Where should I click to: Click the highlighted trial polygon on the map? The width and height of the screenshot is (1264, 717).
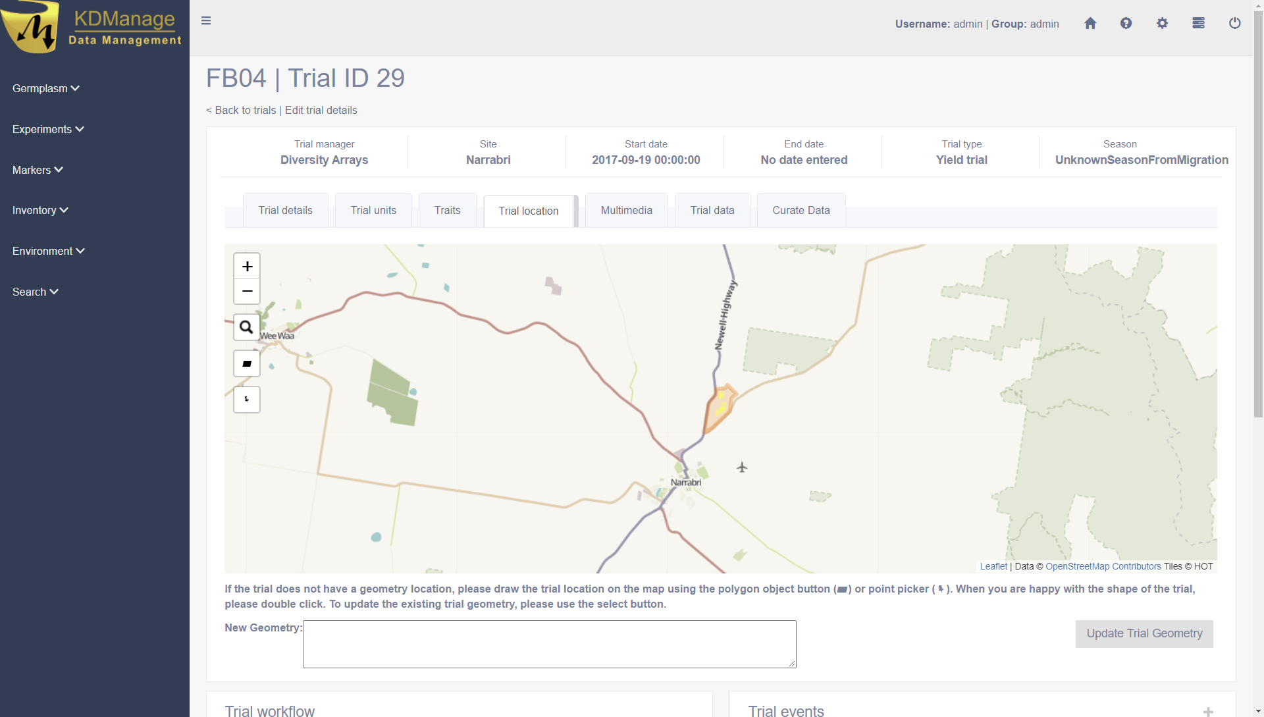point(719,410)
